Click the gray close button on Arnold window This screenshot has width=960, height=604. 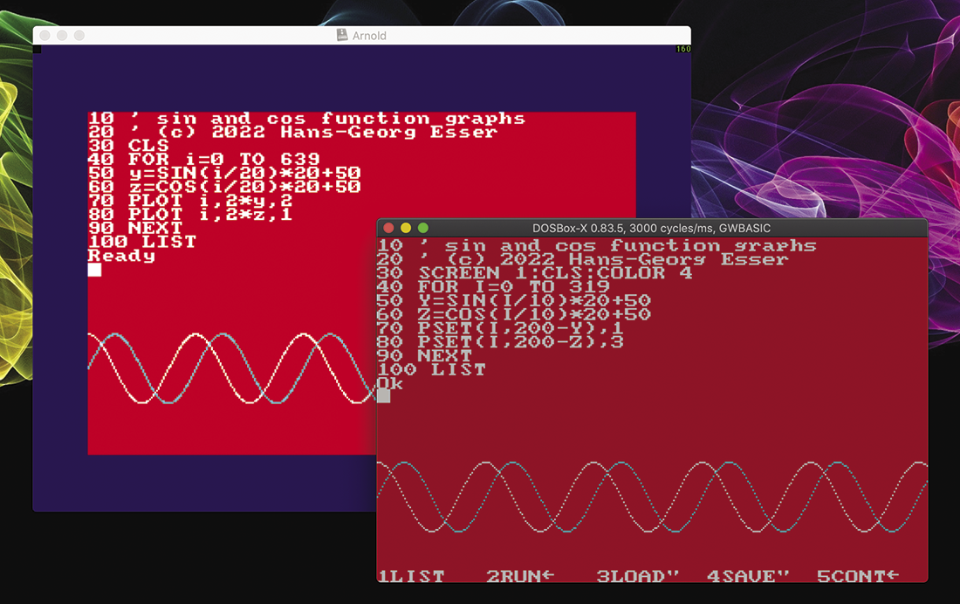pyautogui.click(x=45, y=36)
